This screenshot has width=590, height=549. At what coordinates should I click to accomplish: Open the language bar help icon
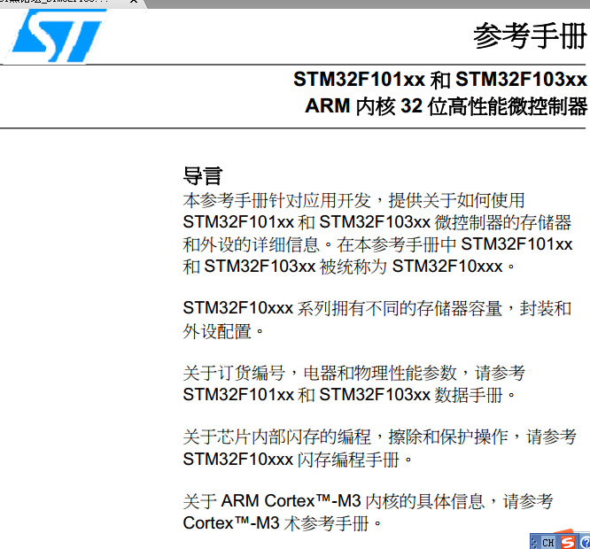click(585, 543)
